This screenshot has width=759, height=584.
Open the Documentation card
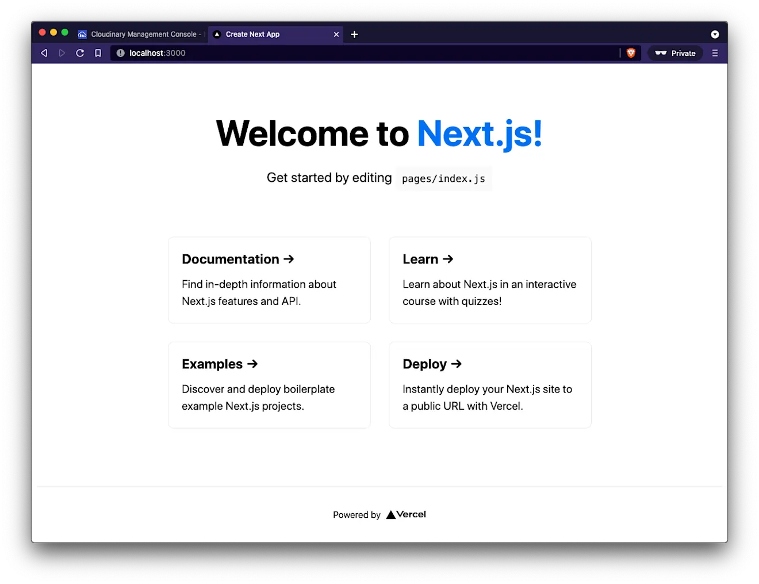tap(269, 280)
